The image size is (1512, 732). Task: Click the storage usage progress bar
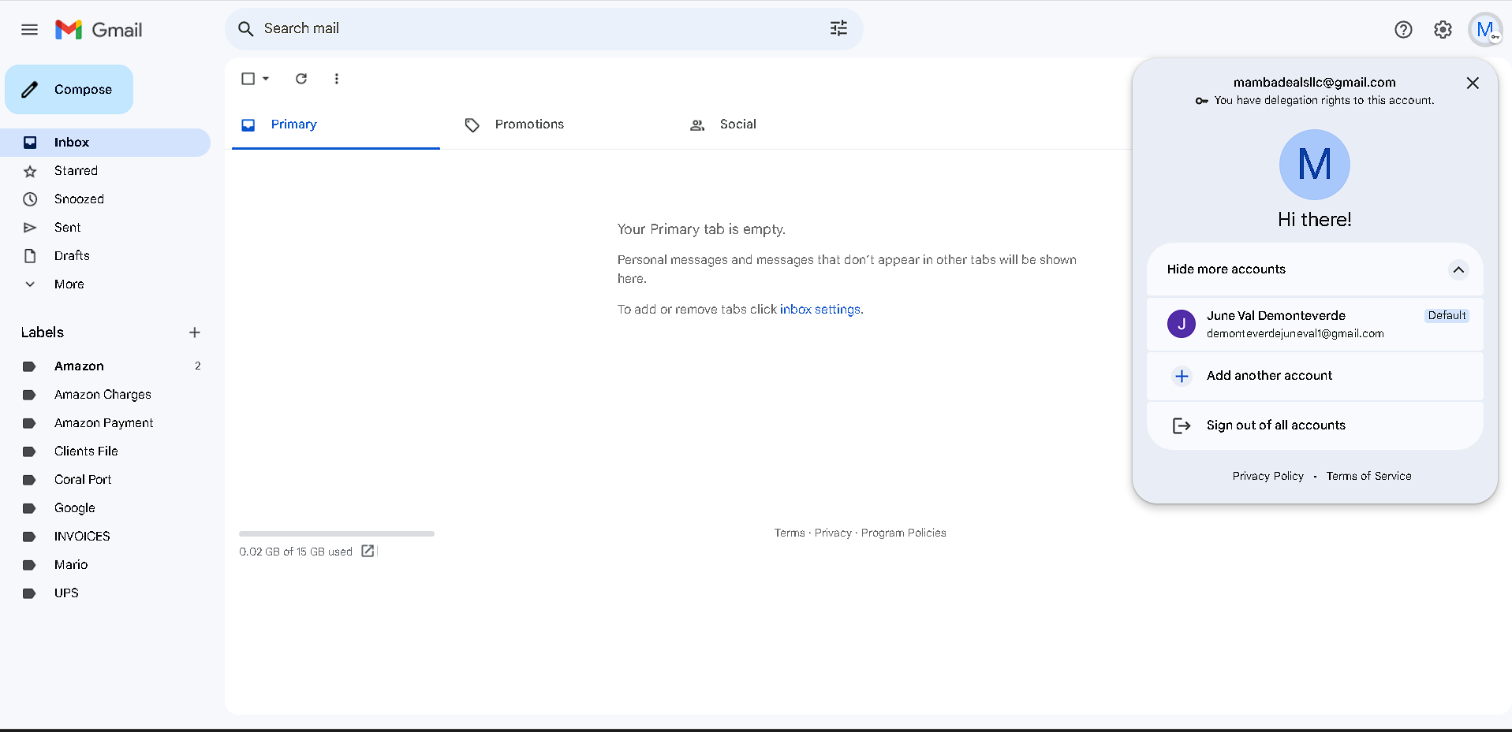point(337,533)
